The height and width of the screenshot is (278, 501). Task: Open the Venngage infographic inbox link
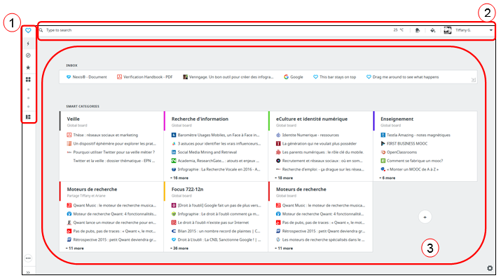[x=228, y=77]
